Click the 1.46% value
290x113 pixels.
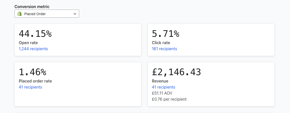pyautogui.click(x=32, y=72)
